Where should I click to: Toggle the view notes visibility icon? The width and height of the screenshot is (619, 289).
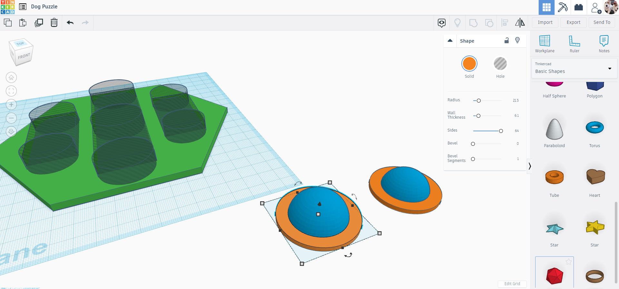tap(442, 23)
